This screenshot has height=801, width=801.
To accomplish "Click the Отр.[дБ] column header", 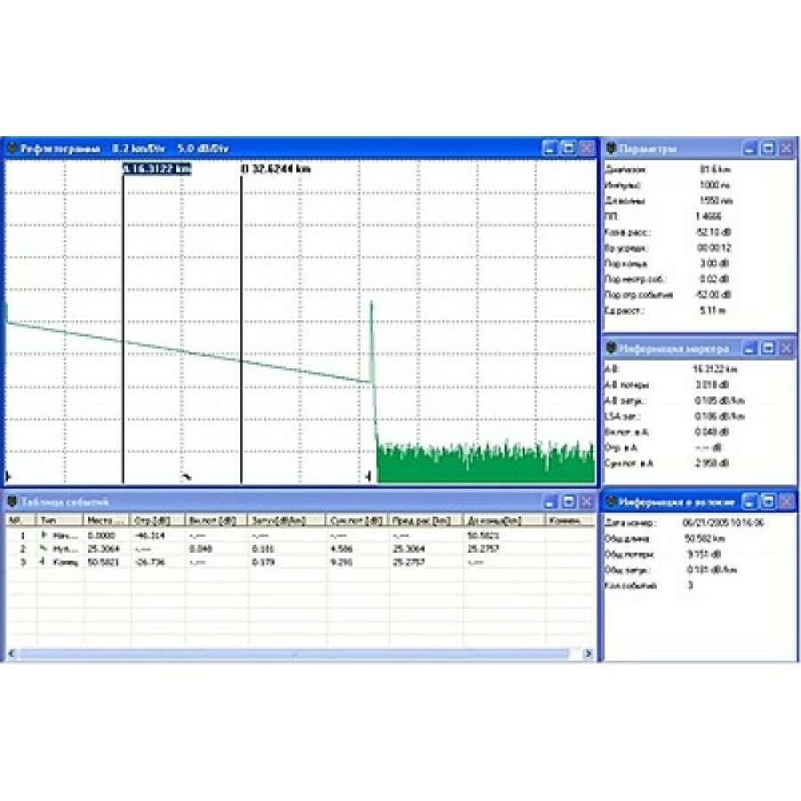I will point(158,520).
